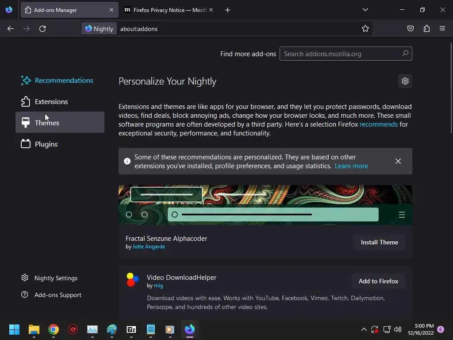453x340 pixels.
Task: Go back using the toolbar back arrow
Action: [11, 29]
